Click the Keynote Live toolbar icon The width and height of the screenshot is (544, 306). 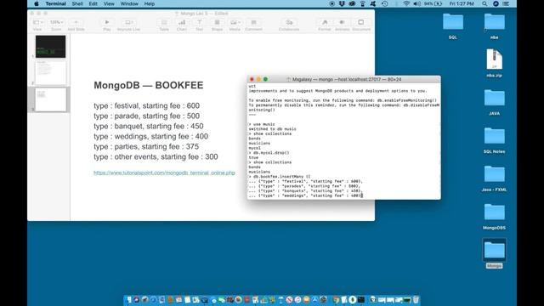(x=128, y=22)
